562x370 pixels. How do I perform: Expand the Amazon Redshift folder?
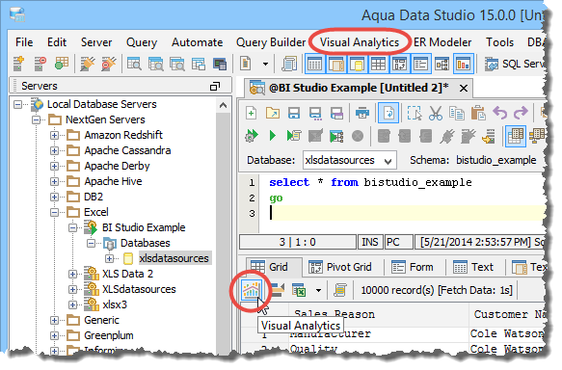(55, 136)
